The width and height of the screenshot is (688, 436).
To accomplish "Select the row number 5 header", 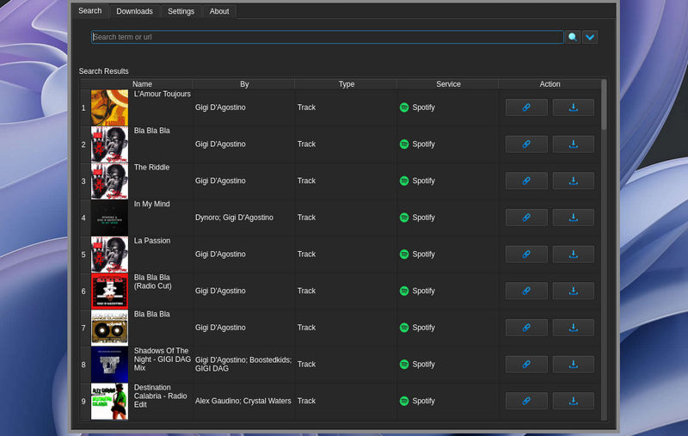I will 83,255.
